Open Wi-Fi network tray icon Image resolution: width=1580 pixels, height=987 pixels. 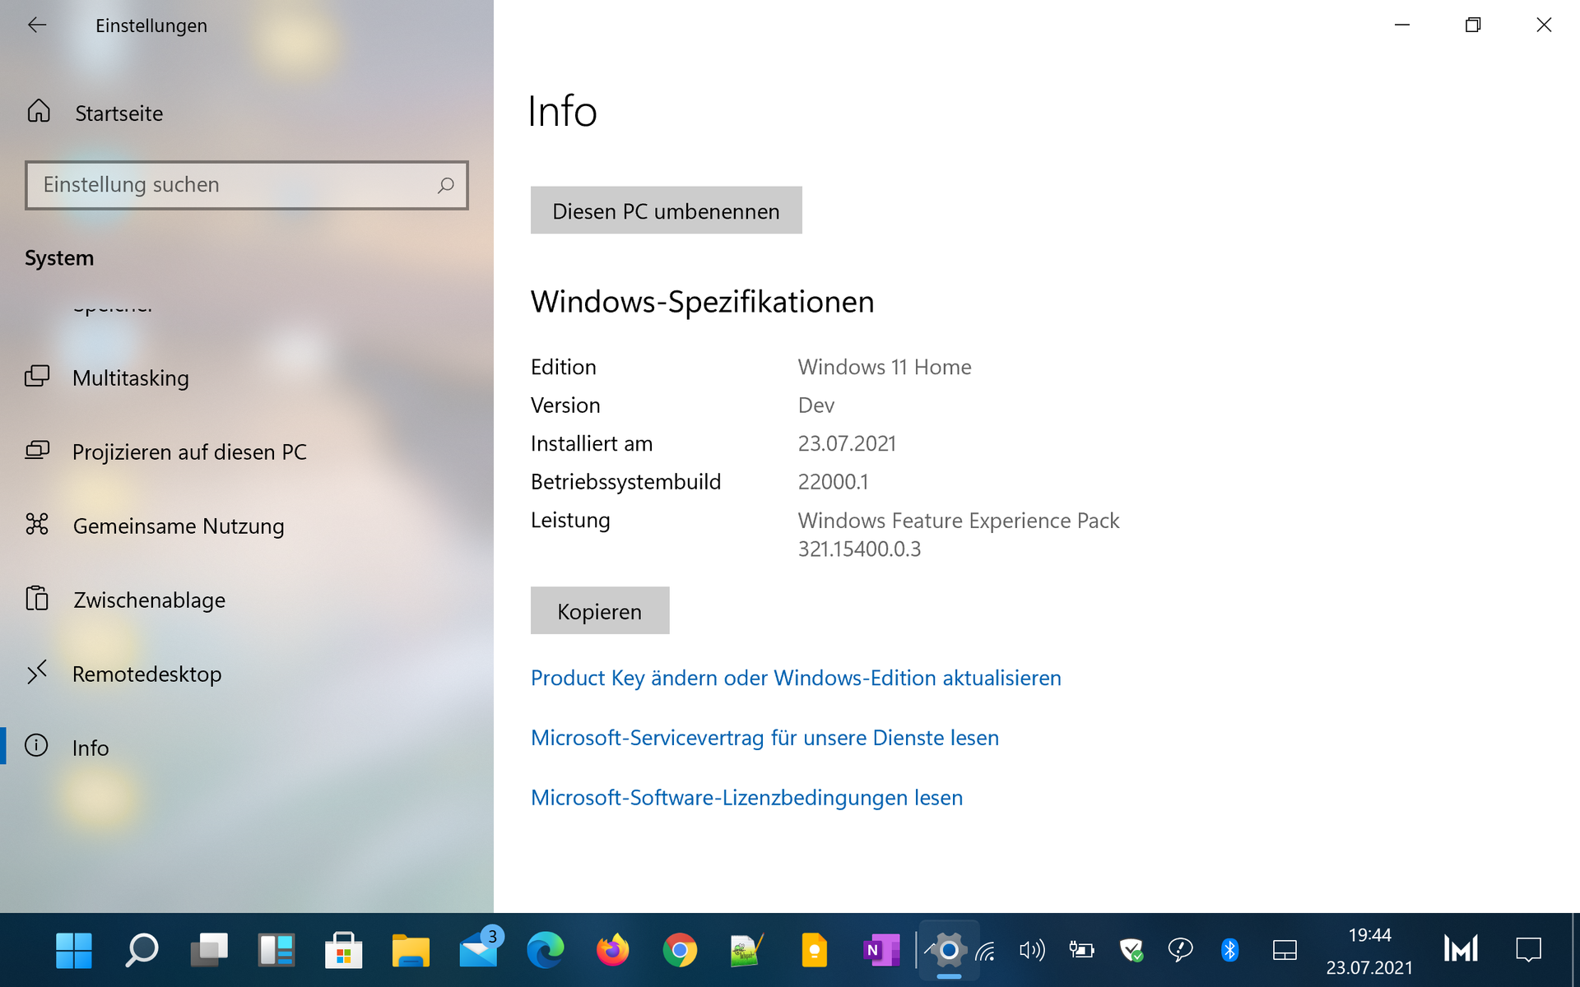pyautogui.click(x=986, y=952)
